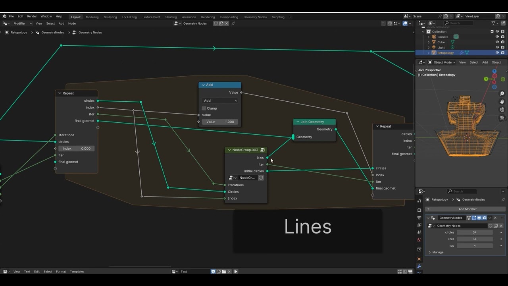Open the outliner filter dropdown
This screenshot has height=286, width=508.
[x=495, y=23]
